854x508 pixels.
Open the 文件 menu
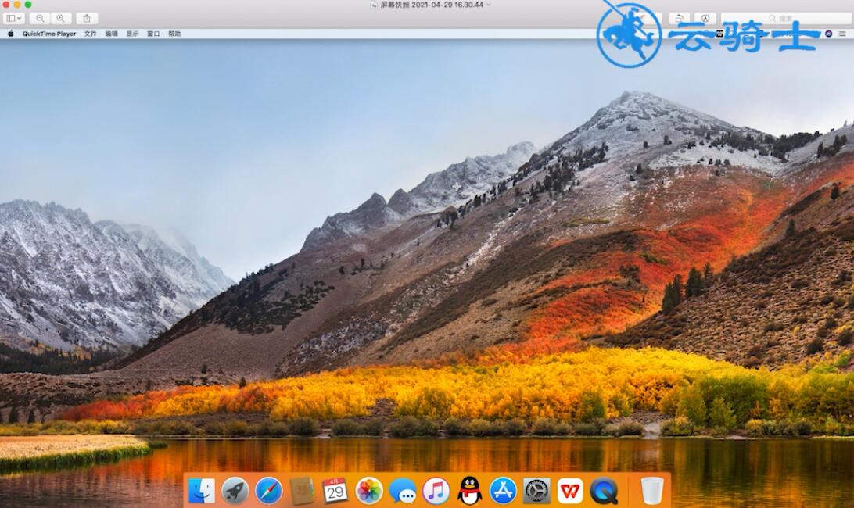(91, 34)
